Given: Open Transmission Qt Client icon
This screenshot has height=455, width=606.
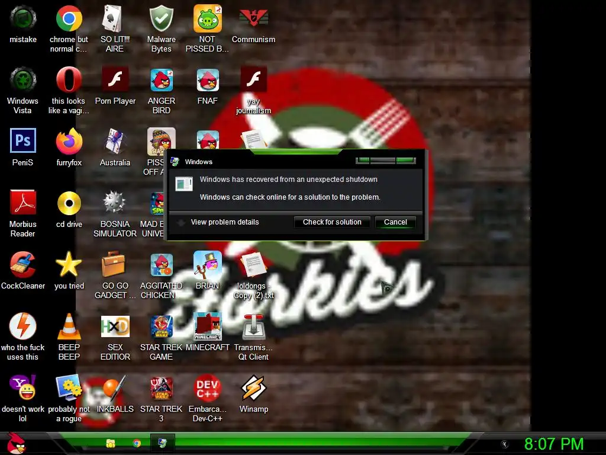Looking at the screenshot, I should point(253,327).
